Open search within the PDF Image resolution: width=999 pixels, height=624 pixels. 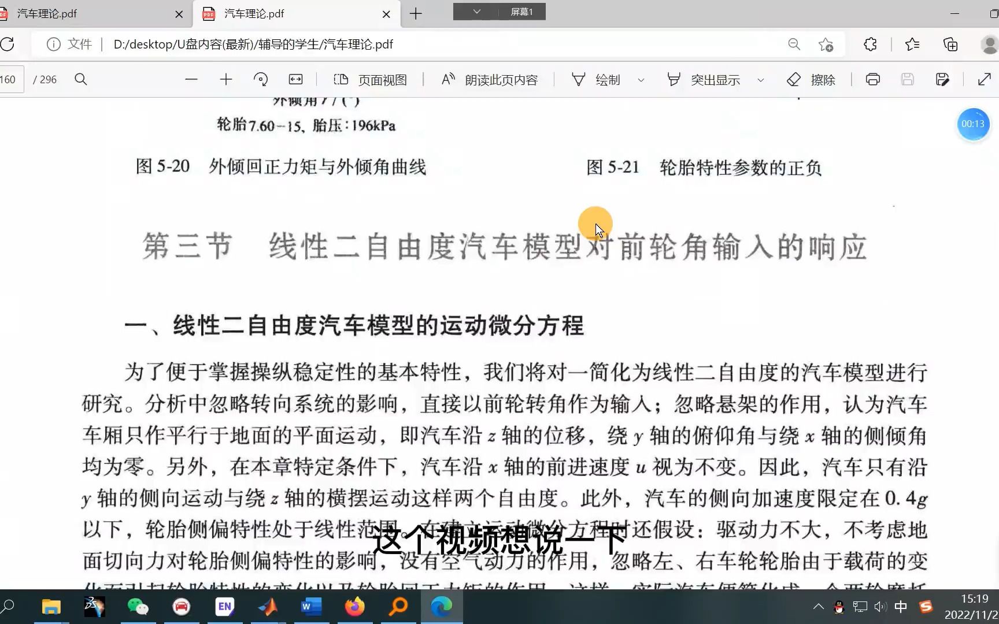coord(81,79)
